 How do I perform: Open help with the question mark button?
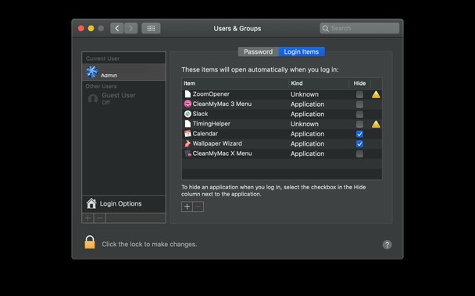(387, 245)
